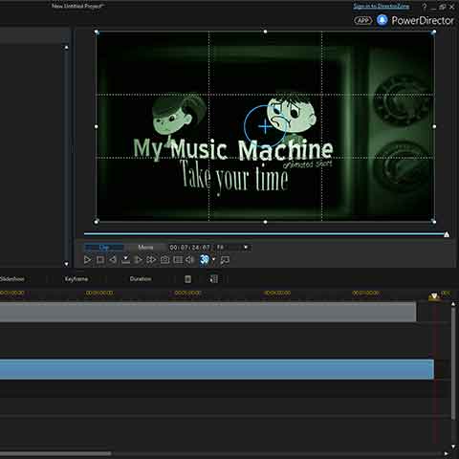Switch preview to Clip mode
459x459 pixels.
click(x=104, y=247)
